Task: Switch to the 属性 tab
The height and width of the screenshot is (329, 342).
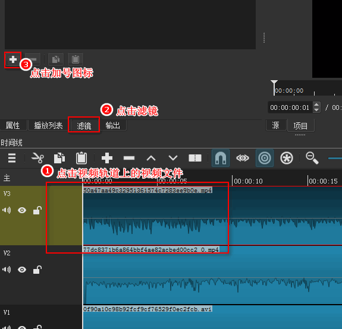Action: pyautogui.click(x=13, y=125)
